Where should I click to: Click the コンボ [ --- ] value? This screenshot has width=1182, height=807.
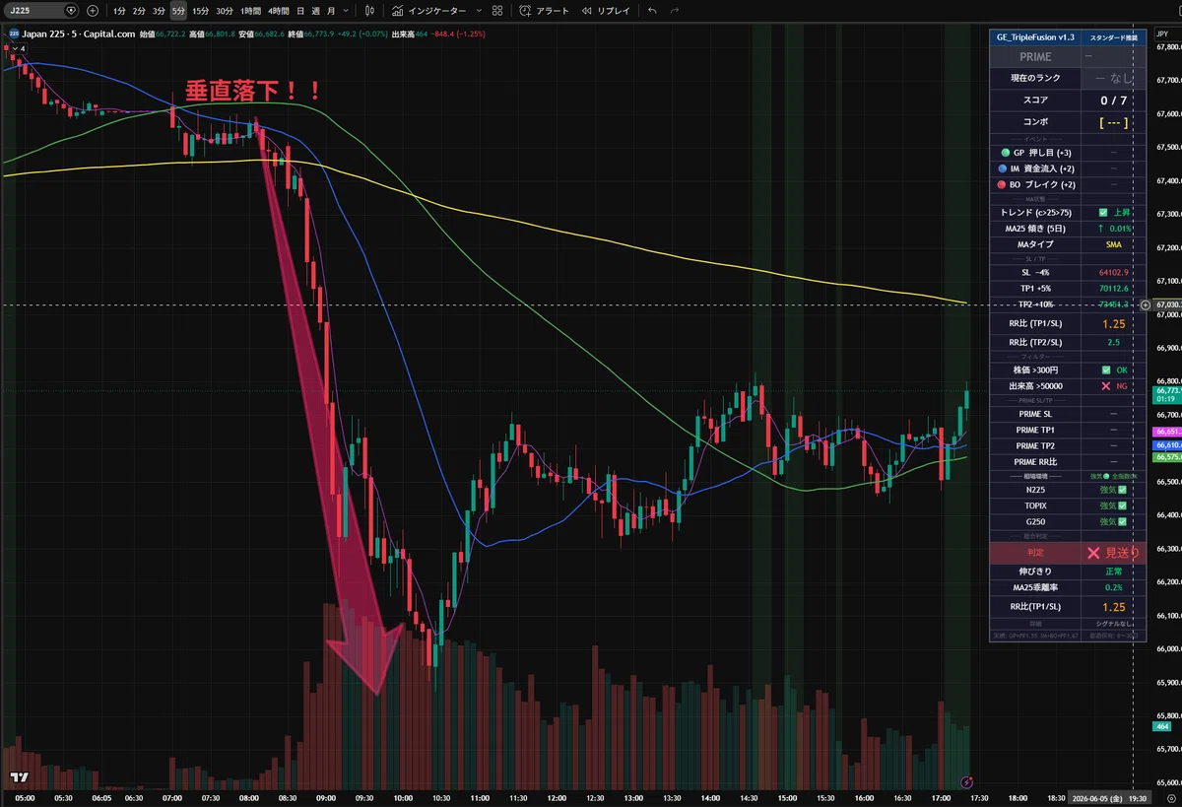click(x=1114, y=123)
